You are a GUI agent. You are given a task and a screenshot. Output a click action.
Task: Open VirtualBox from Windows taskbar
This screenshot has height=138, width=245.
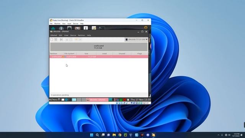tap(131, 135)
